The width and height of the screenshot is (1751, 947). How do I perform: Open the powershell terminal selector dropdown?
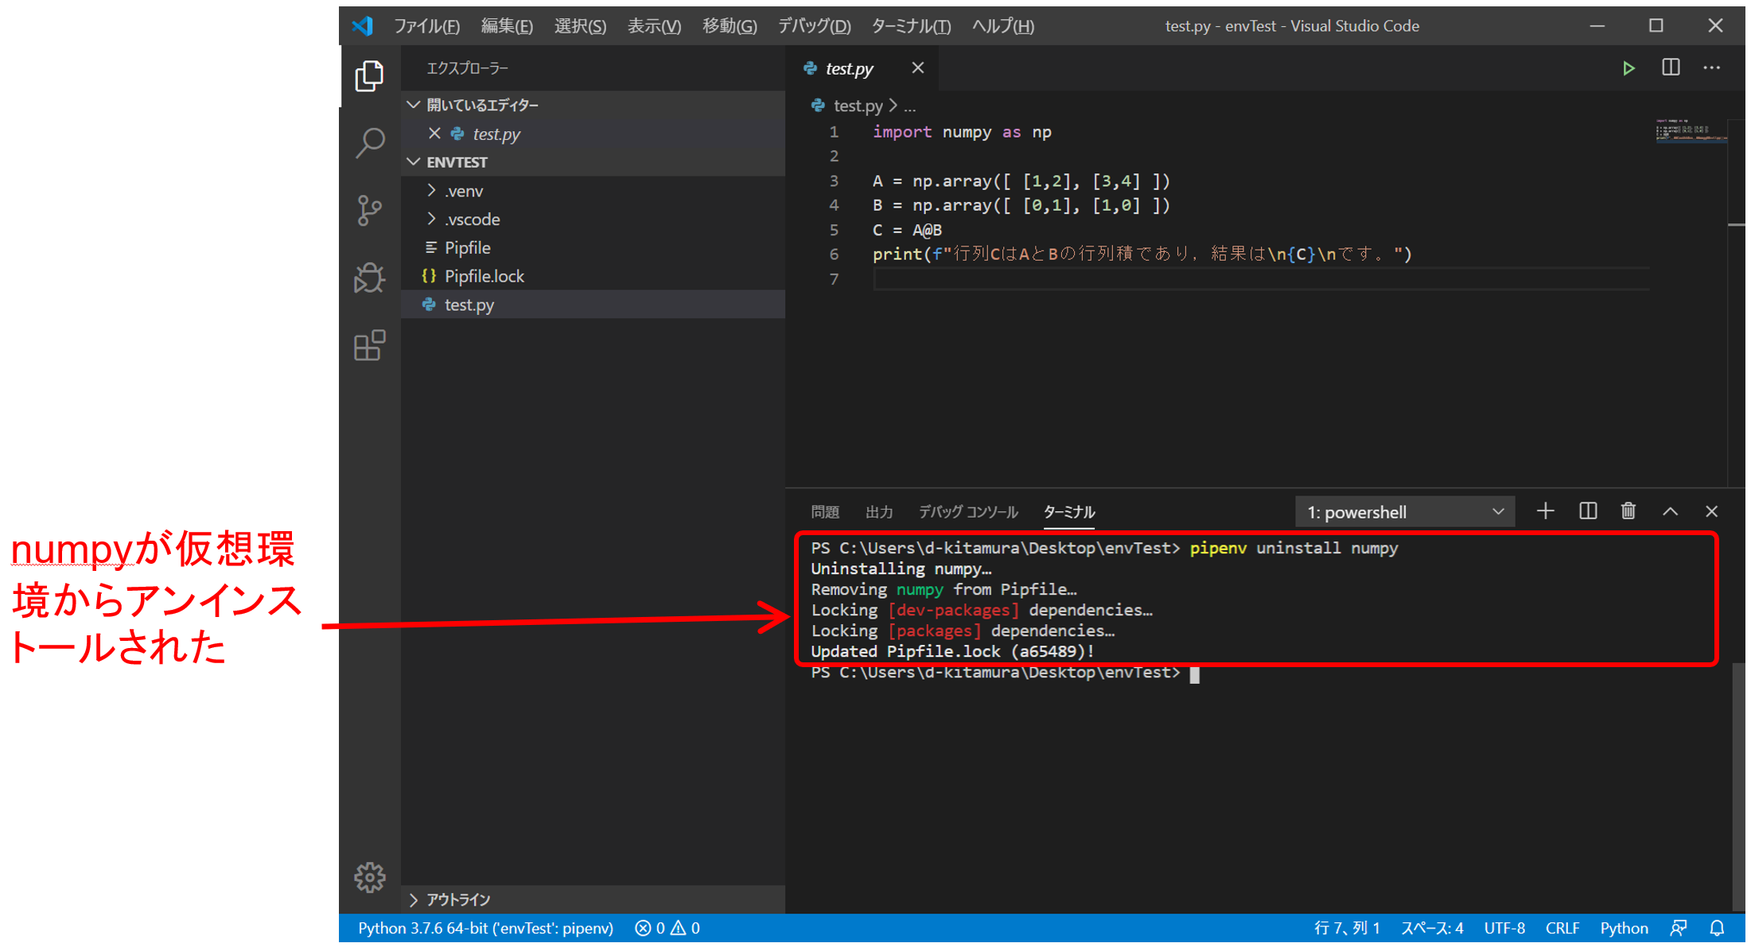pos(1405,512)
